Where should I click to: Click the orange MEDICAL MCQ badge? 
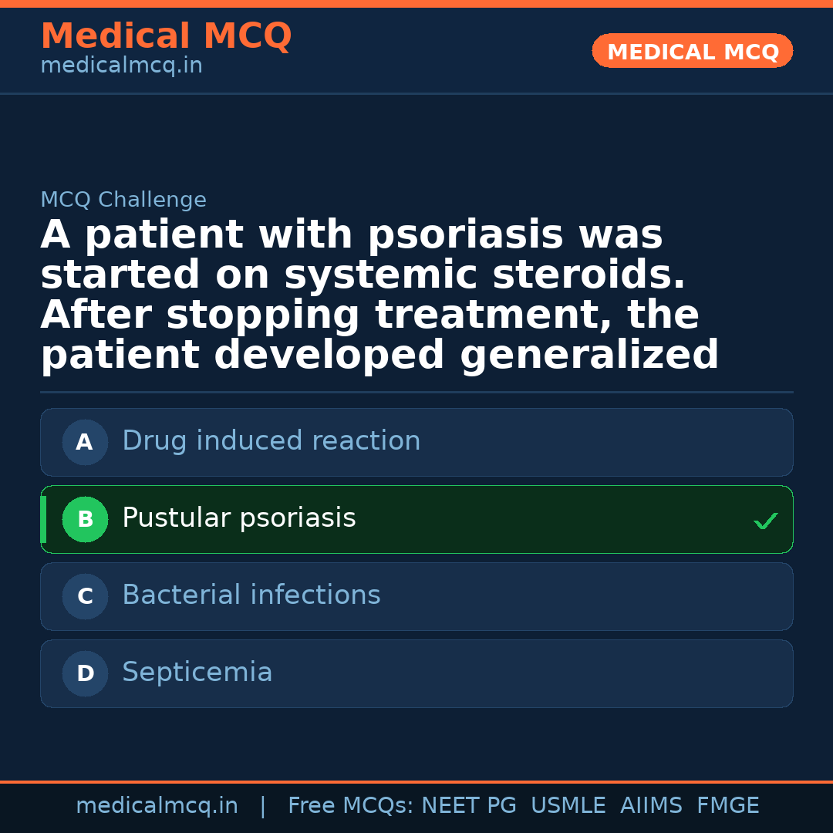pyautogui.click(x=692, y=52)
